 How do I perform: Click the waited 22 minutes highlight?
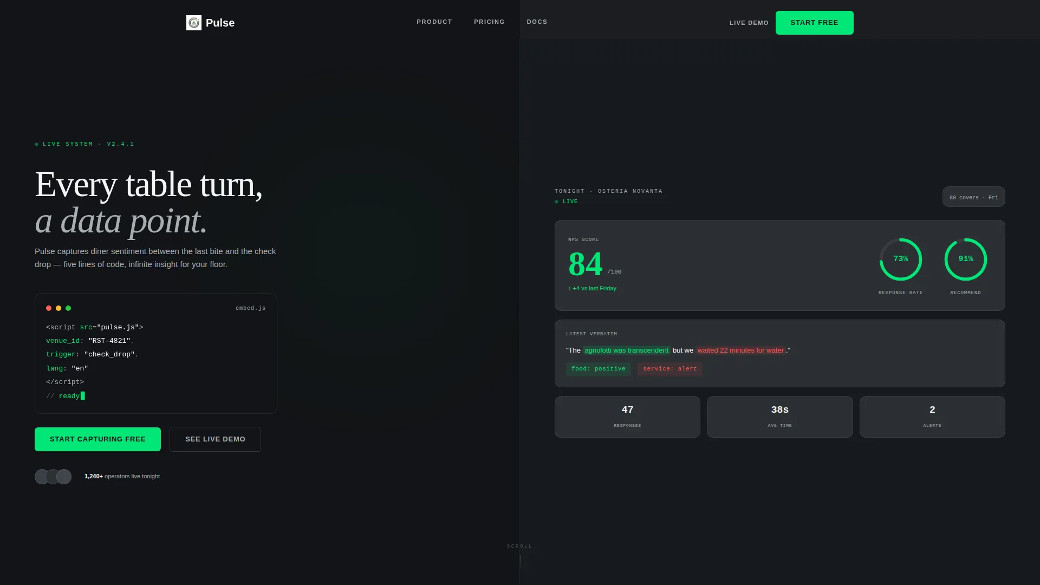coord(740,350)
